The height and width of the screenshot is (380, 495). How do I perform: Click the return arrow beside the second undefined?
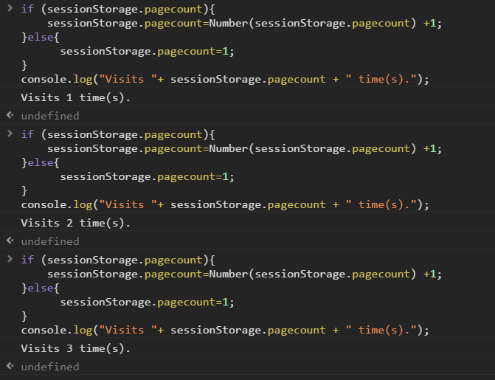10,241
